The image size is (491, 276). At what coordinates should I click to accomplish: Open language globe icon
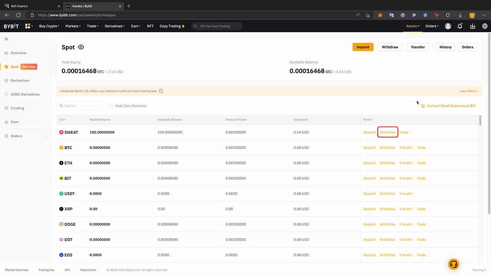tap(485, 26)
